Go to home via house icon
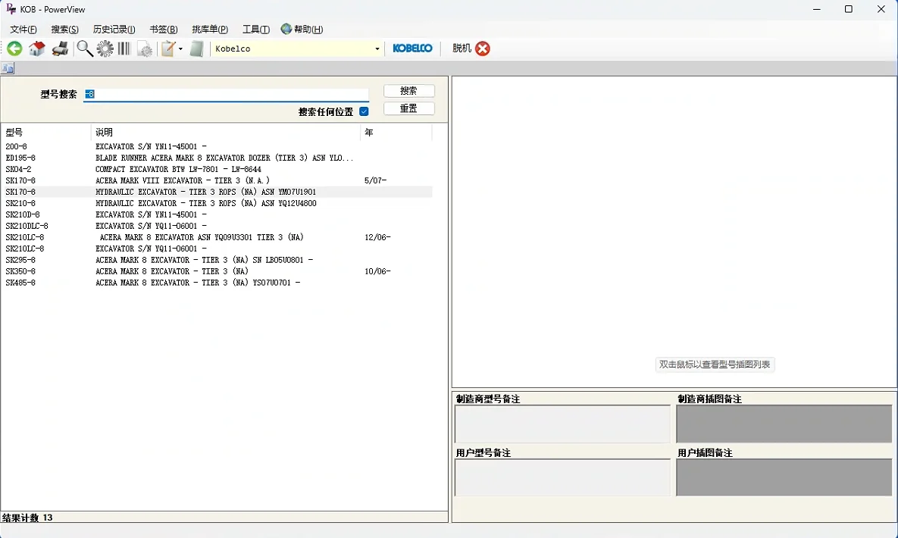The height and width of the screenshot is (538, 898). [36, 48]
